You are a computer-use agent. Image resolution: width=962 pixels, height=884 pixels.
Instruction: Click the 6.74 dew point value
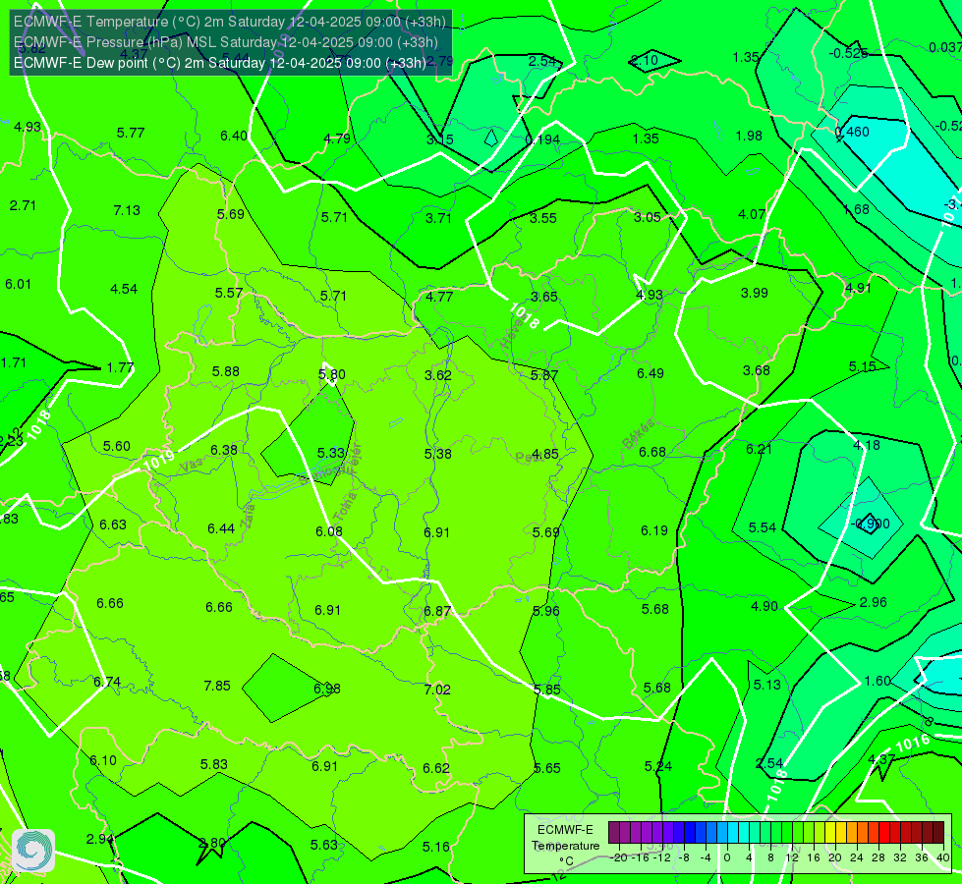coord(107,682)
